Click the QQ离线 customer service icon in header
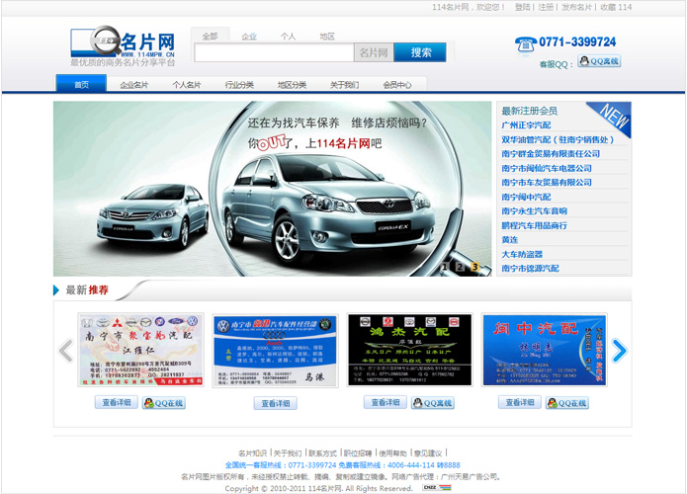687x494 pixels. click(599, 61)
